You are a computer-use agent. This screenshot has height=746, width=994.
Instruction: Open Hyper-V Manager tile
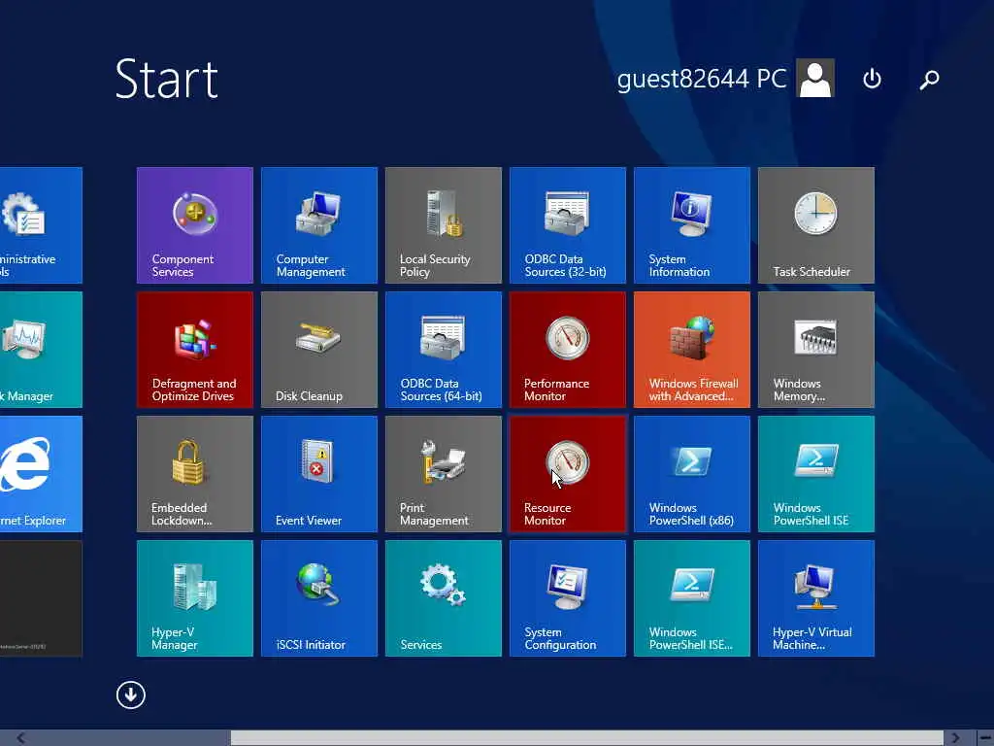tap(194, 598)
